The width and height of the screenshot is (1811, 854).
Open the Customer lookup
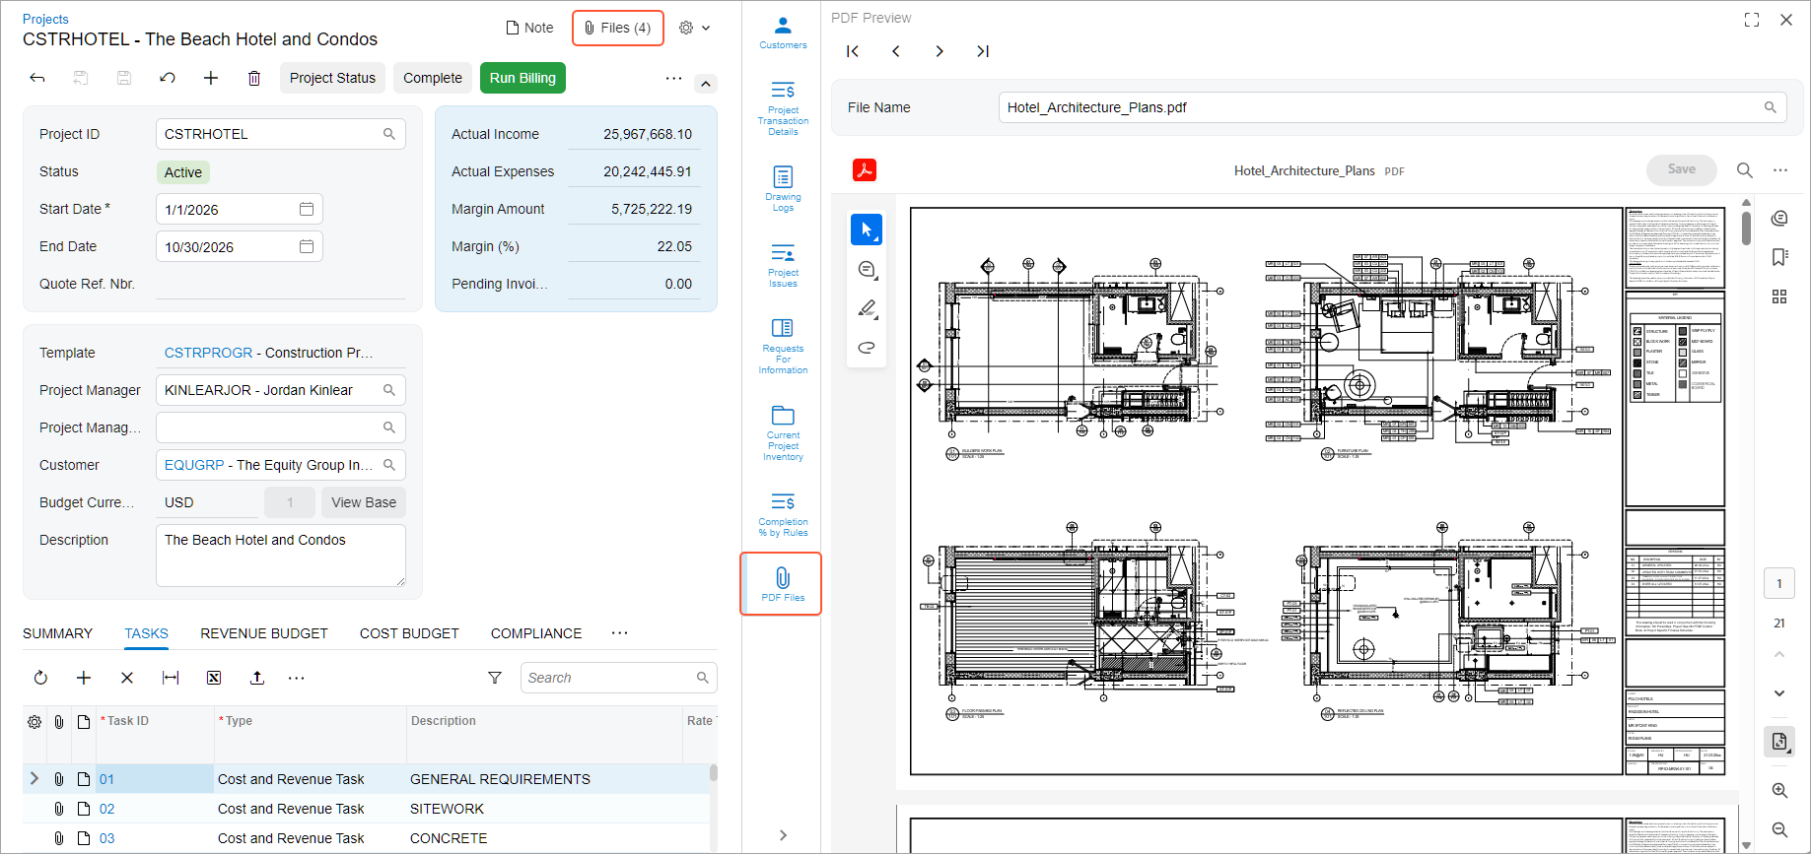[389, 465]
